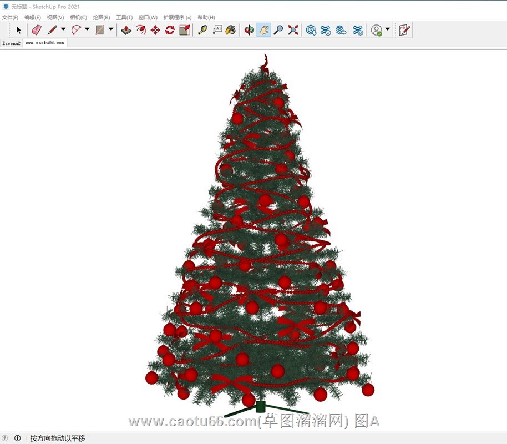
Task: Open the 相机(C) camera menu
Action: [78, 18]
